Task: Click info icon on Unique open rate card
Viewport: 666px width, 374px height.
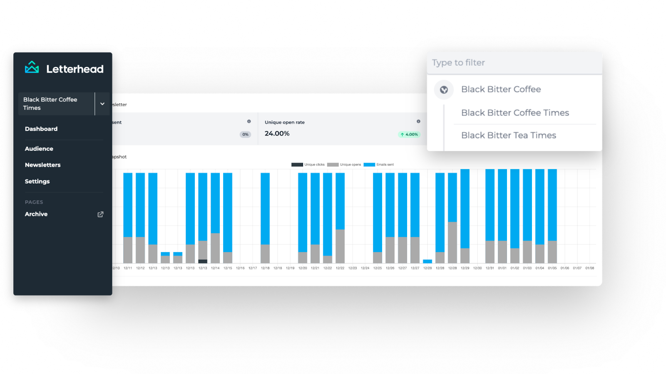Action: point(418,121)
